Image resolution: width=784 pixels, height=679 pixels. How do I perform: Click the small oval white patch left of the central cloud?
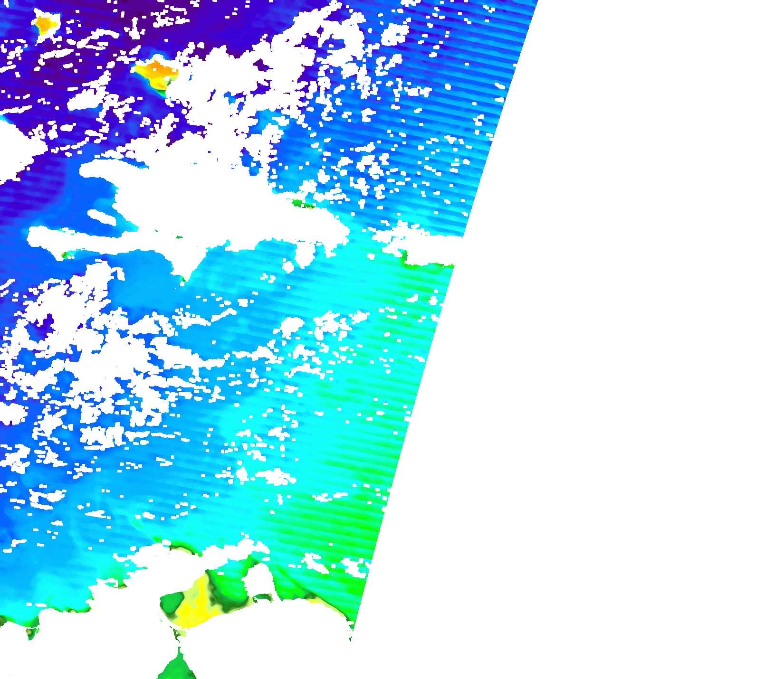pyautogui.click(x=101, y=217)
